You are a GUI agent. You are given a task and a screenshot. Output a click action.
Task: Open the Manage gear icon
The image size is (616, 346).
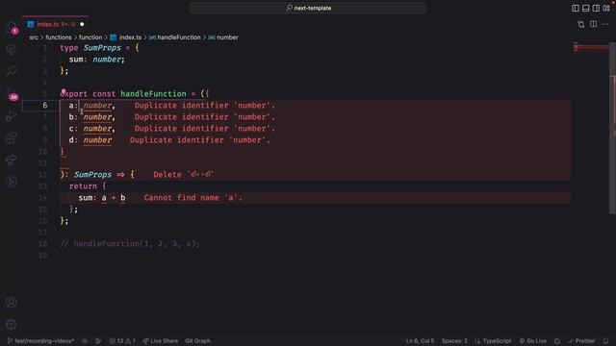(x=12, y=325)
